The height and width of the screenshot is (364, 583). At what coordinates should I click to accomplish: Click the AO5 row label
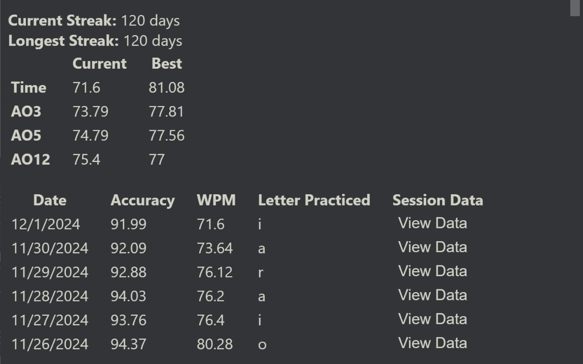tap(26, 136)
